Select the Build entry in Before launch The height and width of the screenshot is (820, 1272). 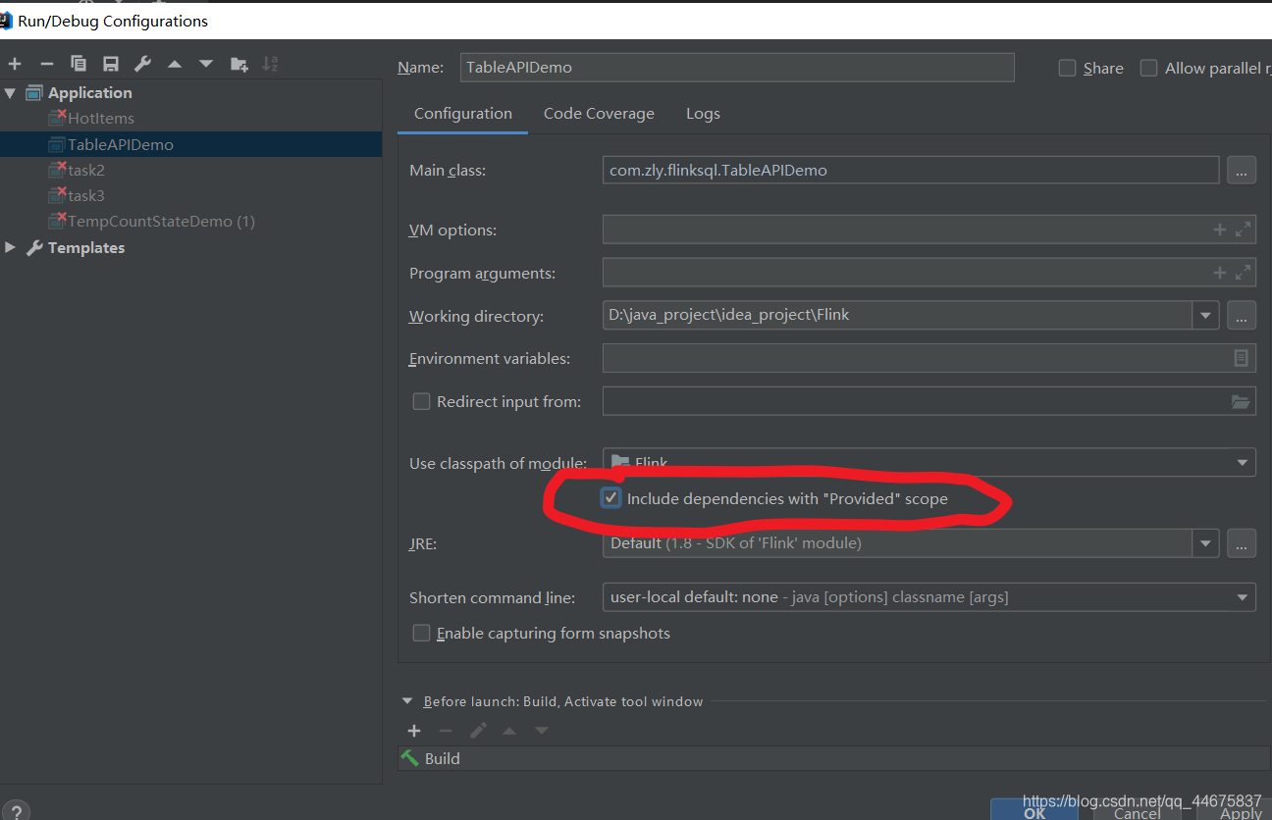tap(834, 758)
